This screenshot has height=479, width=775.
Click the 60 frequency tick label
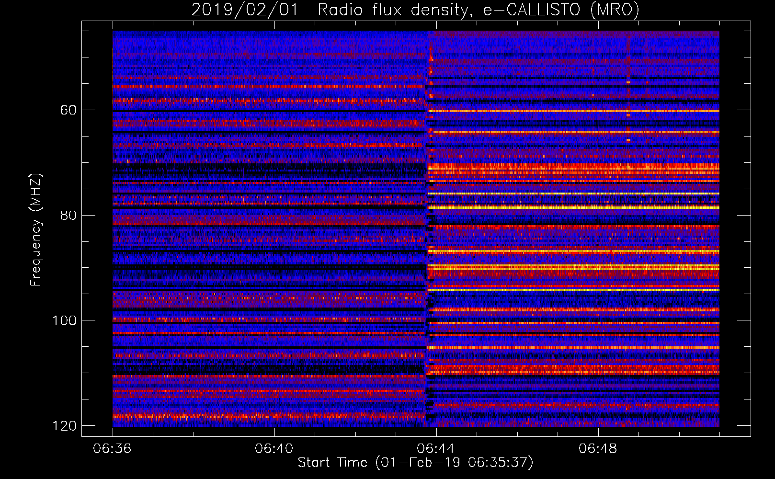[68, 110]
